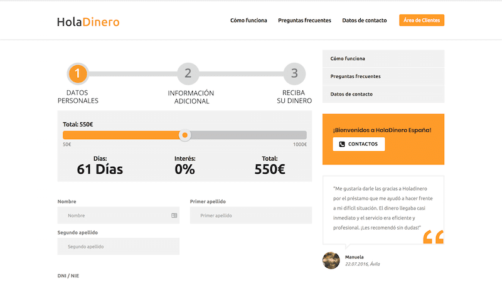
Task: Click the 'DNI / NIE' label
Action: pyautogui.click(x=68, y=275)
